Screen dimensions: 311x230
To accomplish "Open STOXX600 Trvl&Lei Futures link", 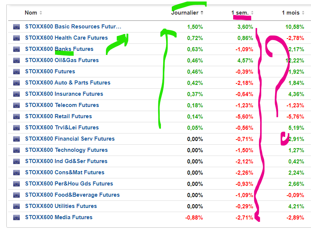I will (x=62, y=128).
